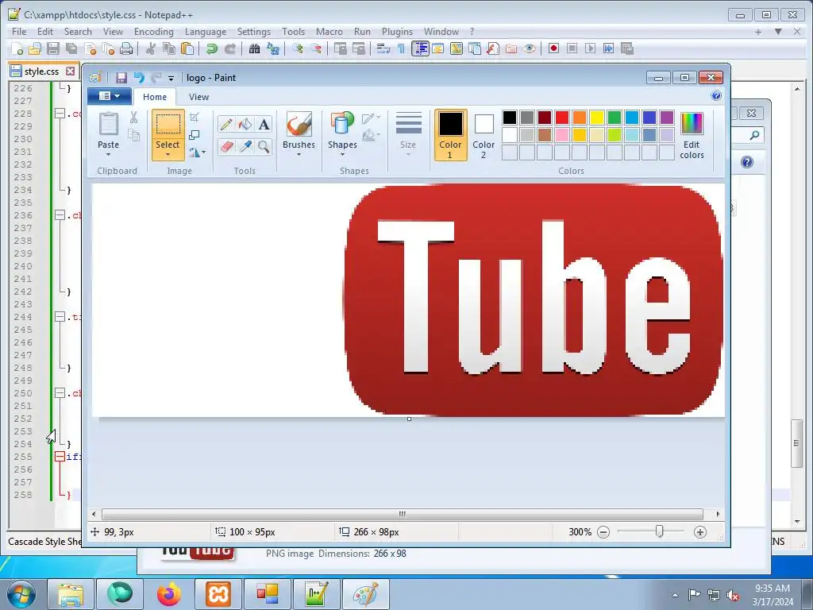Image resolution: width=813 pixels, height=610 pixels.
Task: Click the Paint zoom slider handle
Action: click(x=659, y=531)
